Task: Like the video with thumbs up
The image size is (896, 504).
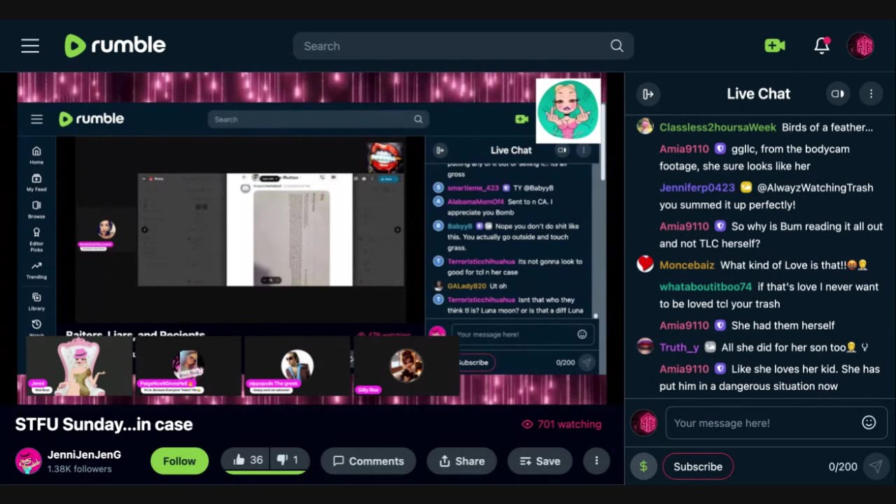Action: point(248,460)
